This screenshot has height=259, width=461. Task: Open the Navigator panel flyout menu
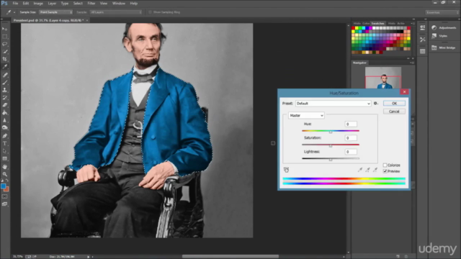coord(412,63)
